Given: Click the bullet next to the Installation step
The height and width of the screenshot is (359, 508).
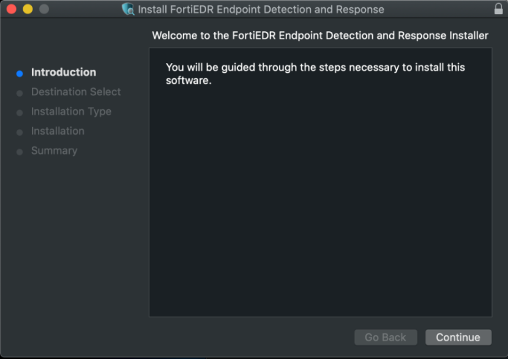Looking at the screenshot, I should (x=20, y=132).
